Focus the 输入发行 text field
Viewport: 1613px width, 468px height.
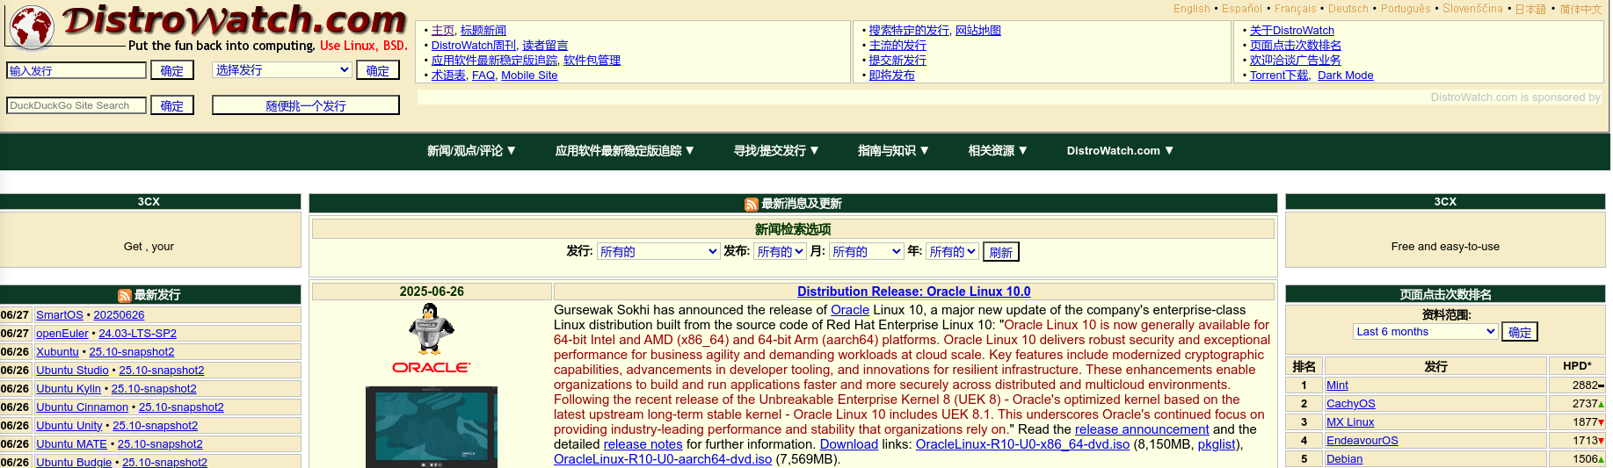pos(76,70)
